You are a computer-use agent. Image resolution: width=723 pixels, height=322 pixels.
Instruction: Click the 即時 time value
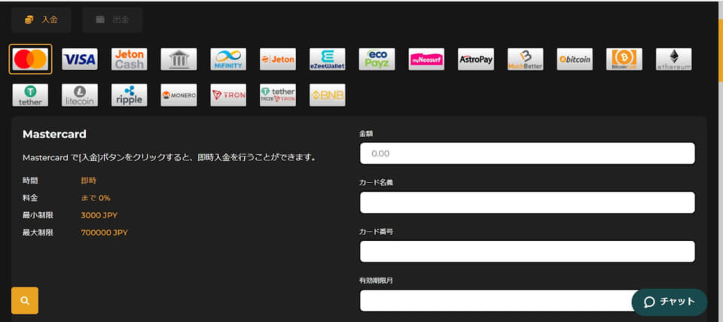pyautogui.click(x=89, y=181)
